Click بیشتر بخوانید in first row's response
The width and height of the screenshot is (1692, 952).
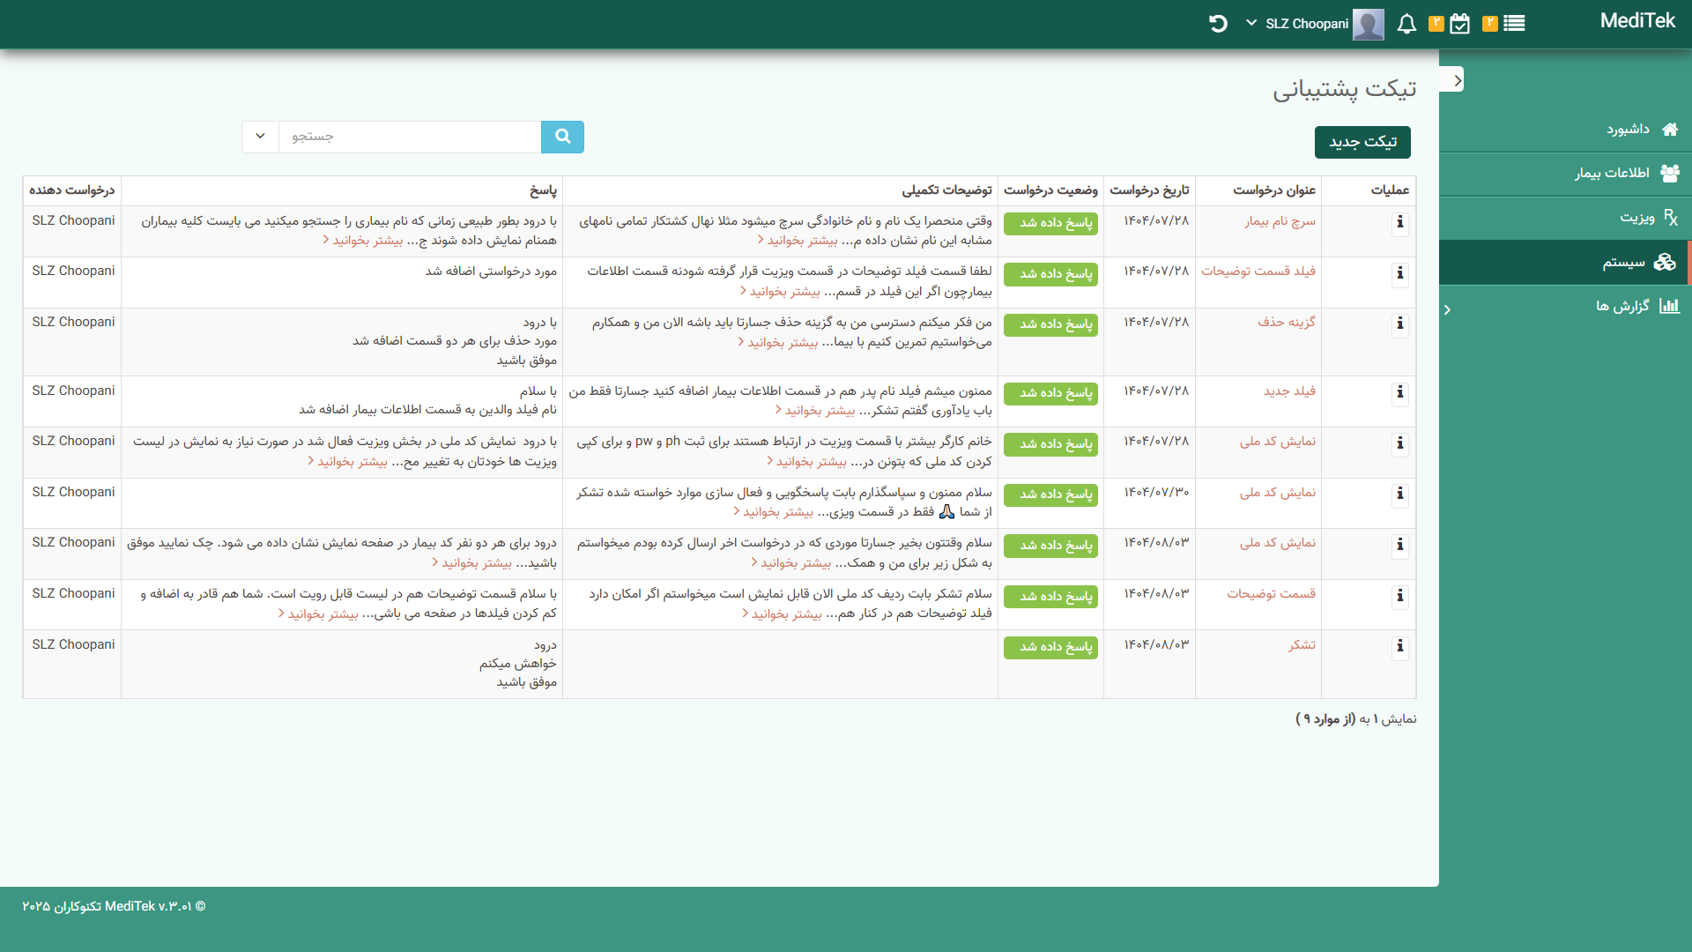coord(367,240)
